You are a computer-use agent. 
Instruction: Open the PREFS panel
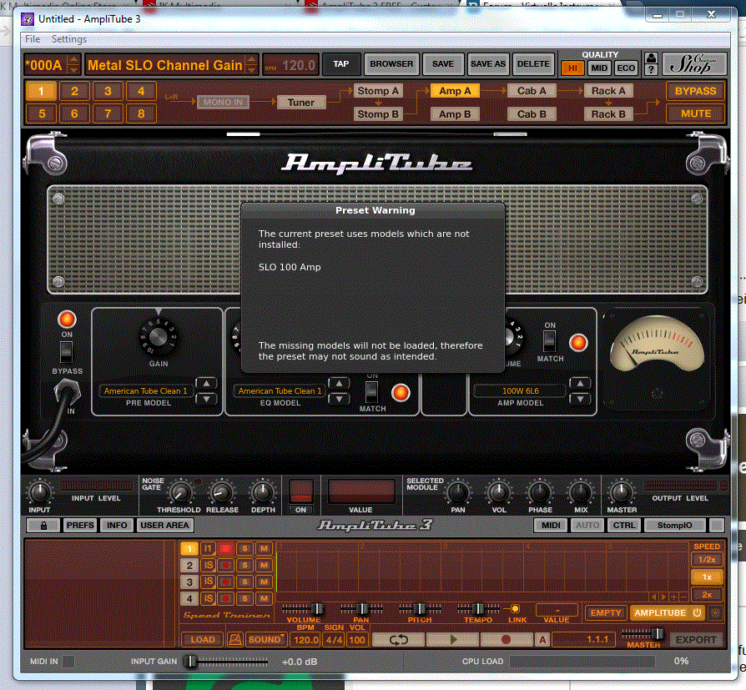pos(80,526)
